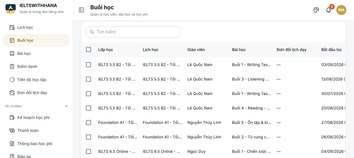Click the date 04/09/2026

332,151
